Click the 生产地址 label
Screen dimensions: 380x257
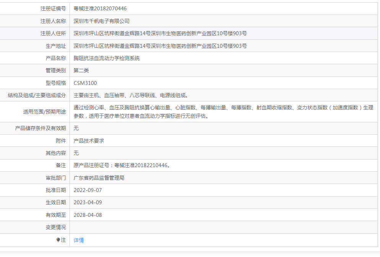point(56,46)
